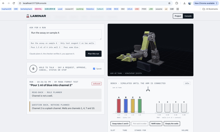
Task: Click the green tube D
Action: [140, 106]
